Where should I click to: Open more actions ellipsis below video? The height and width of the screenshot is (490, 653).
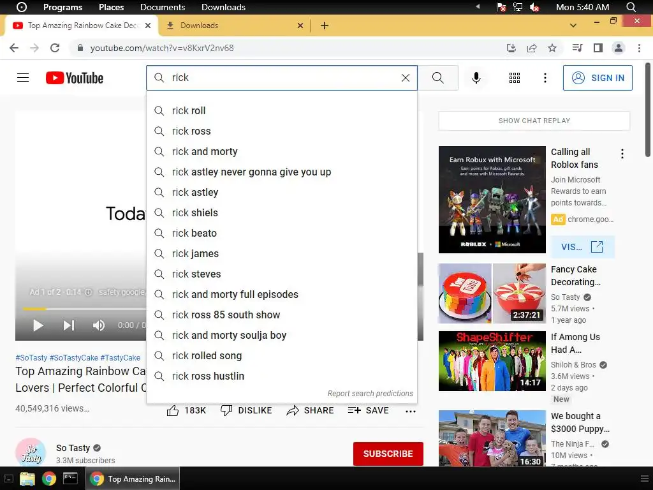(x=410, y=412)
